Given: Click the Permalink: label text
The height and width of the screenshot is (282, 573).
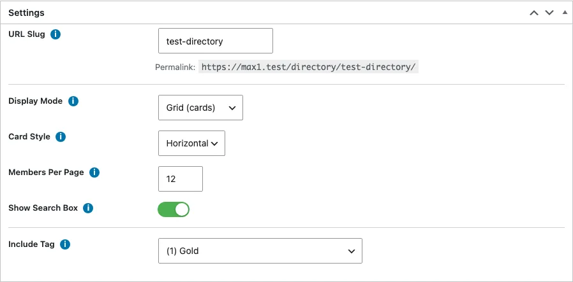Looking at the screenshot, I should point(175,67).
